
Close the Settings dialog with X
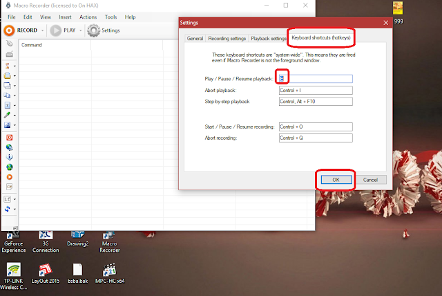pyautogui.click(x=386, y=23)
